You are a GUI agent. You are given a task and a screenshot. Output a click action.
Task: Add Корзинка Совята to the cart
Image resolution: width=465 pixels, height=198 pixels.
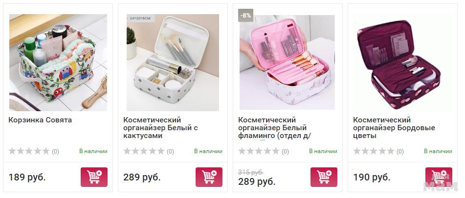click(x=94, y=177)
